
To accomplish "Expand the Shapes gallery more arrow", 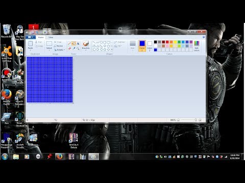I will (112, 49).
